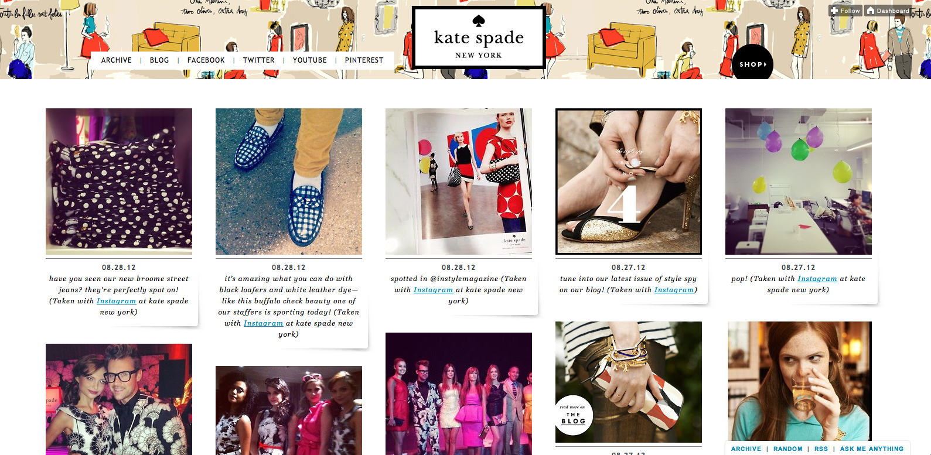Click Instagram link under the pop! balloons post
Image resolution: width=931 pixels, height=455 pixels.
point(817,279)
